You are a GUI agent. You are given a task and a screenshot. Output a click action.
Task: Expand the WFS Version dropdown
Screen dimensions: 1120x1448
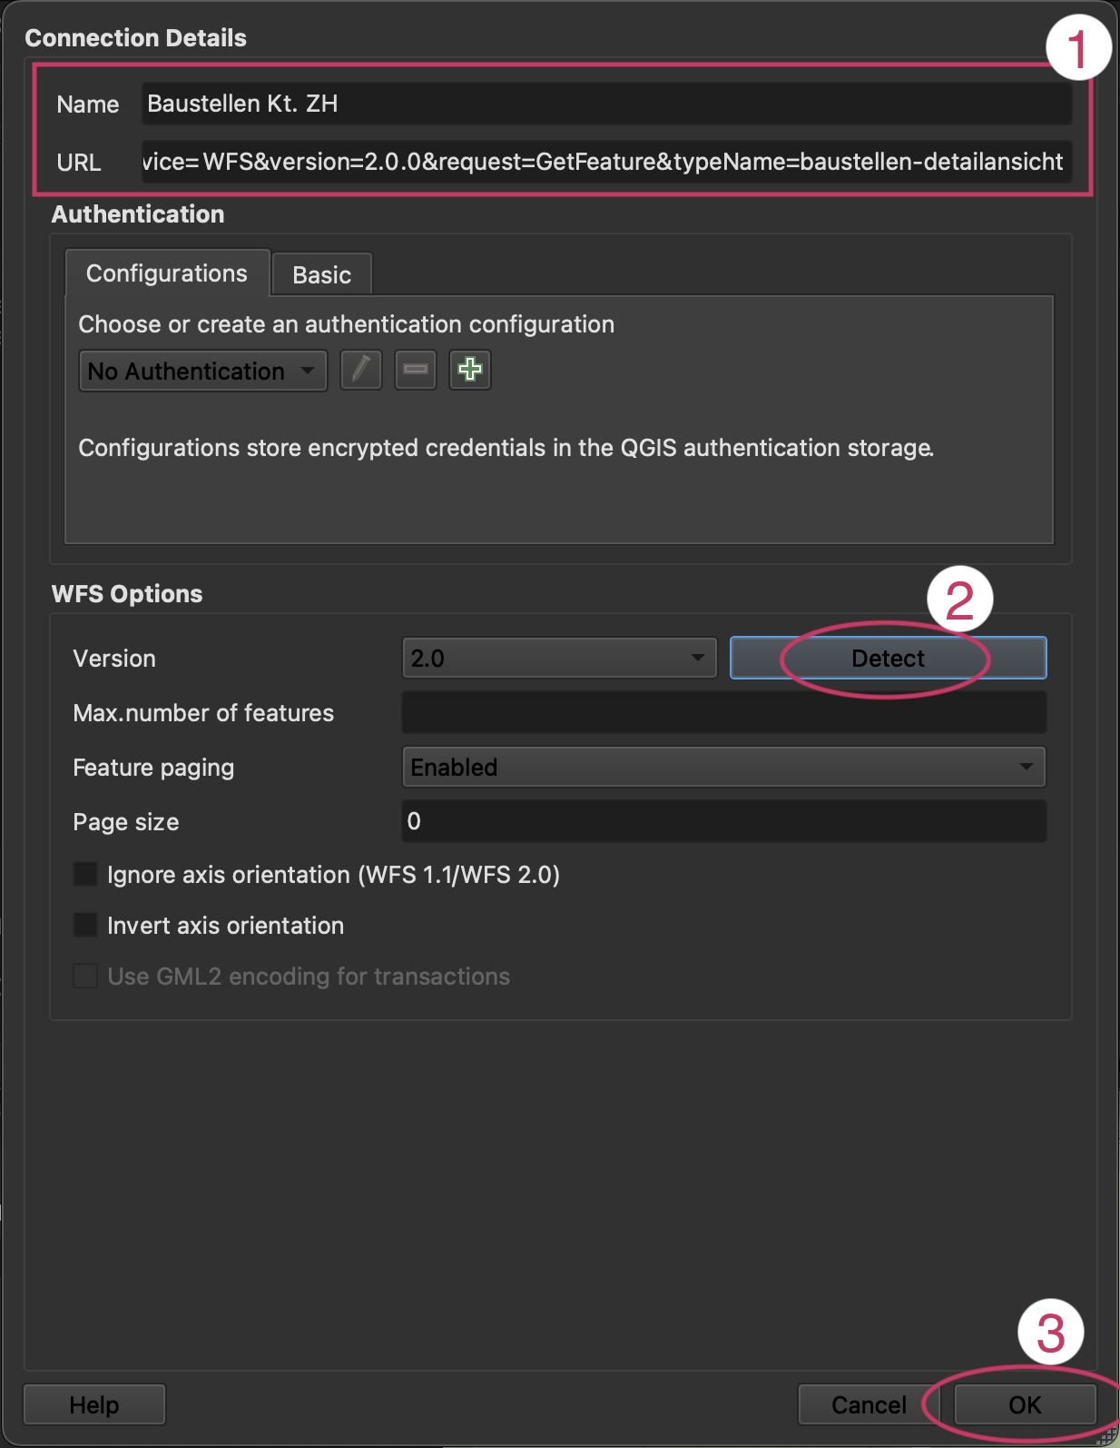coord(559,659)
